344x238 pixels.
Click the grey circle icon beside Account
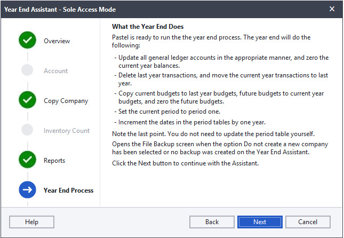[x=27, y=70]
